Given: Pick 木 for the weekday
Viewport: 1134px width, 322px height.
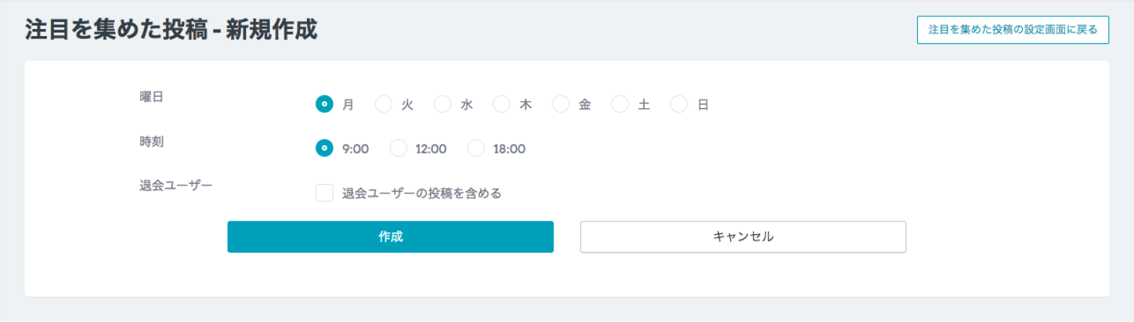Looking at the screenshot, I should tap(502, 104).
